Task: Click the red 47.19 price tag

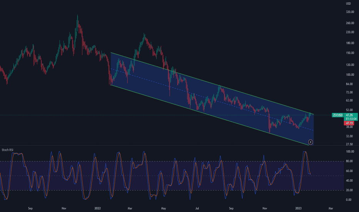Action: coord(349,123)
